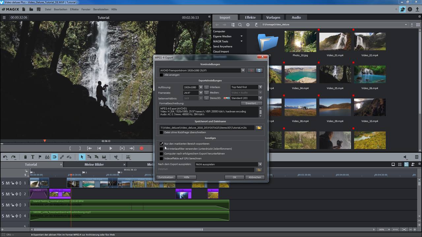The width and height of the screenshot is (422, 237).
Task: Open the Nach dem Export ausspielen dropdown
Action: 260,164
